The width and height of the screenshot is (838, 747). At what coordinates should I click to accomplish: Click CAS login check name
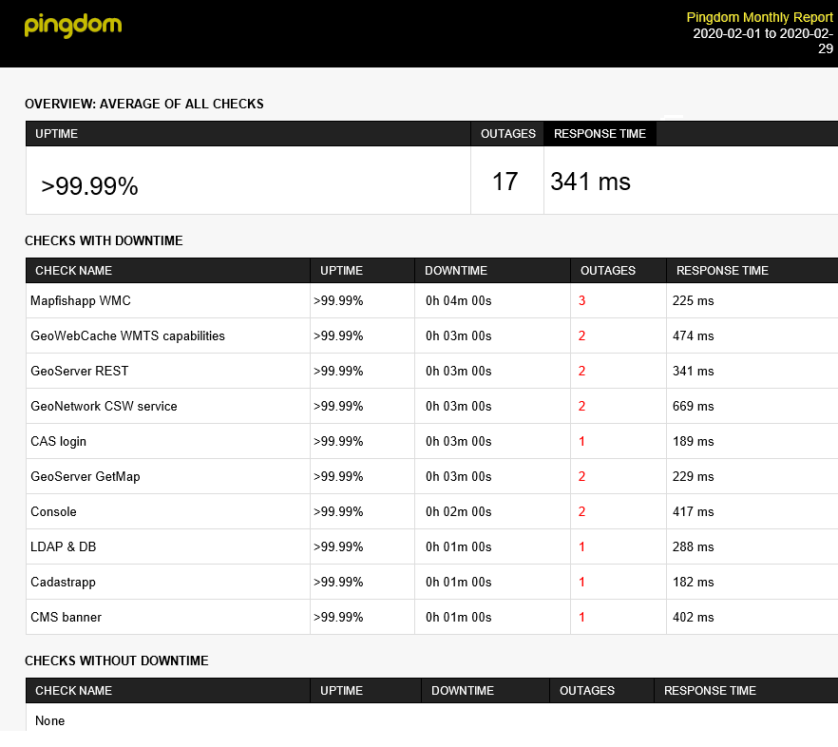(58, 442)
